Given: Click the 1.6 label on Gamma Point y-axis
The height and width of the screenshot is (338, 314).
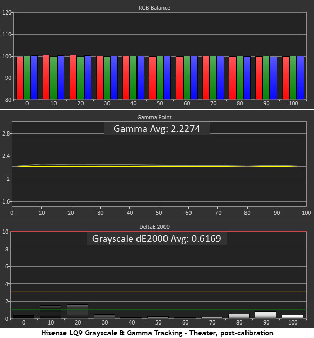Looking at the screenshot, I should coord(6,202).
